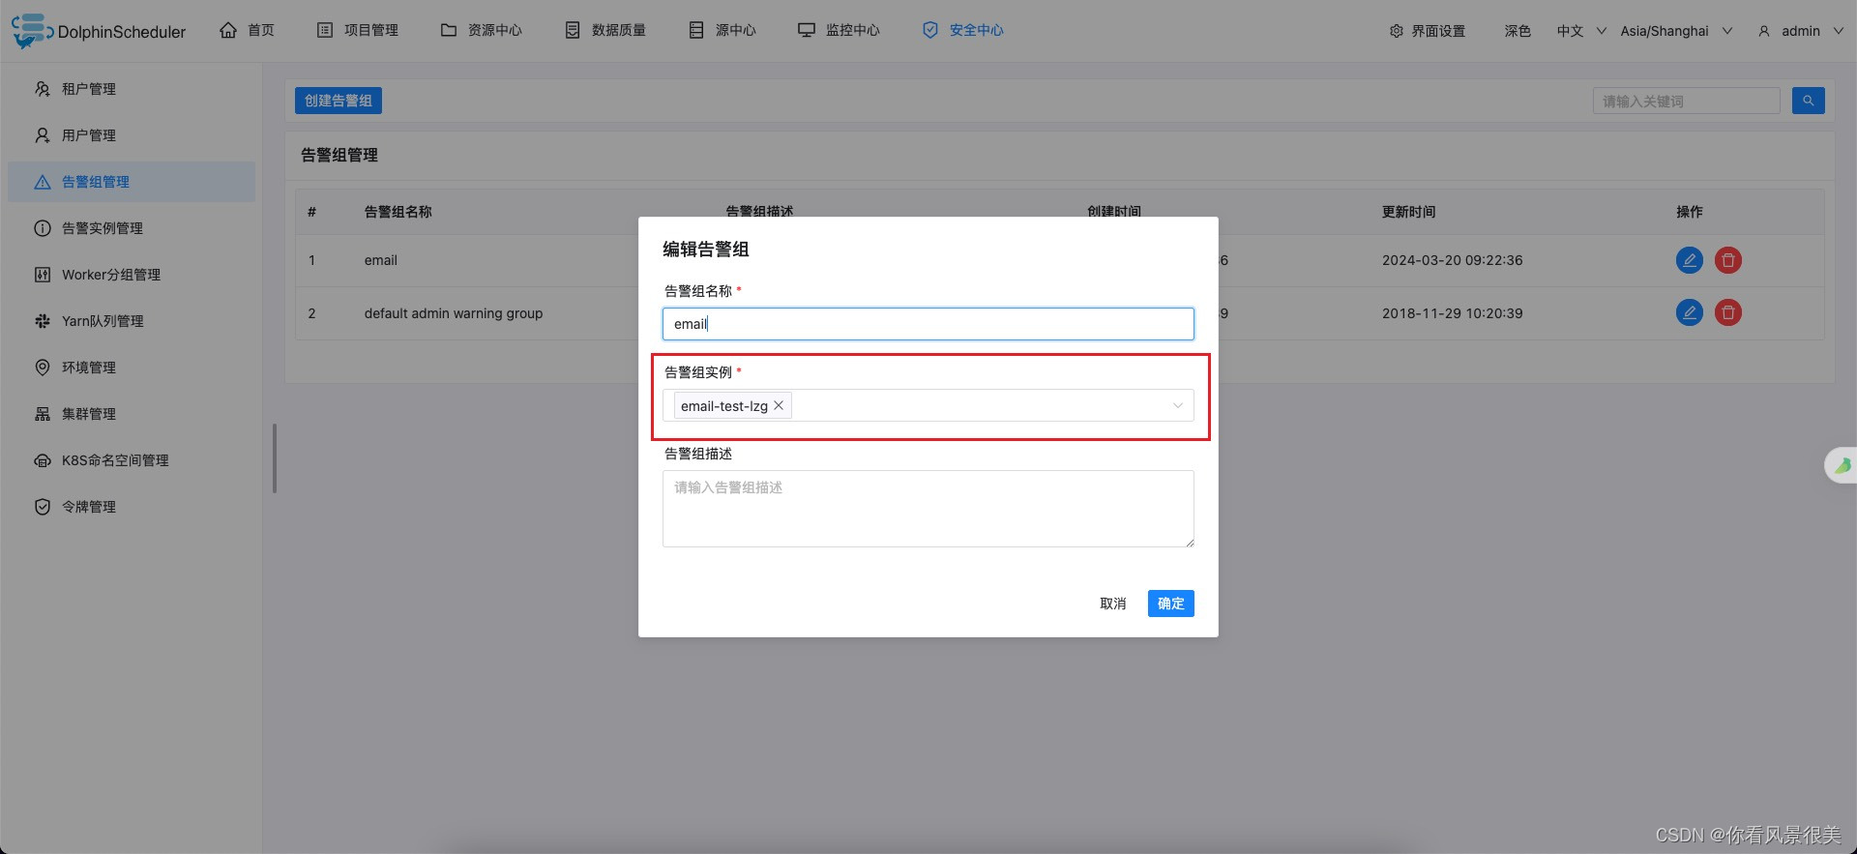The image size is (1857, 854).
Task: Click the 取消 cancel button
Action: click(x=1112, y=604)
